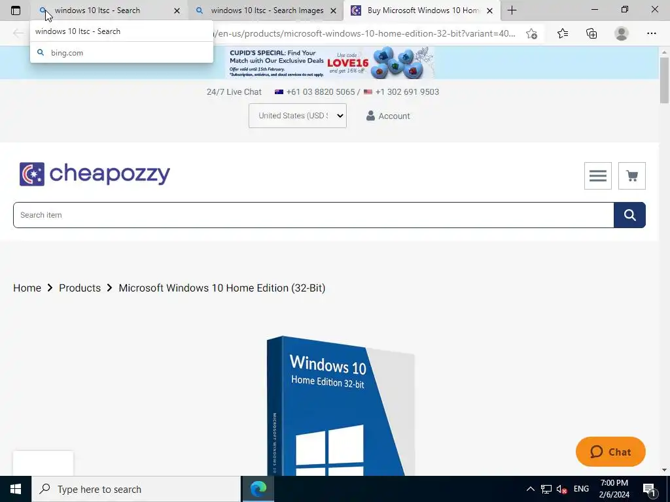Click the cheapozzy logo

pyautogui.click(x=94, y=174)
